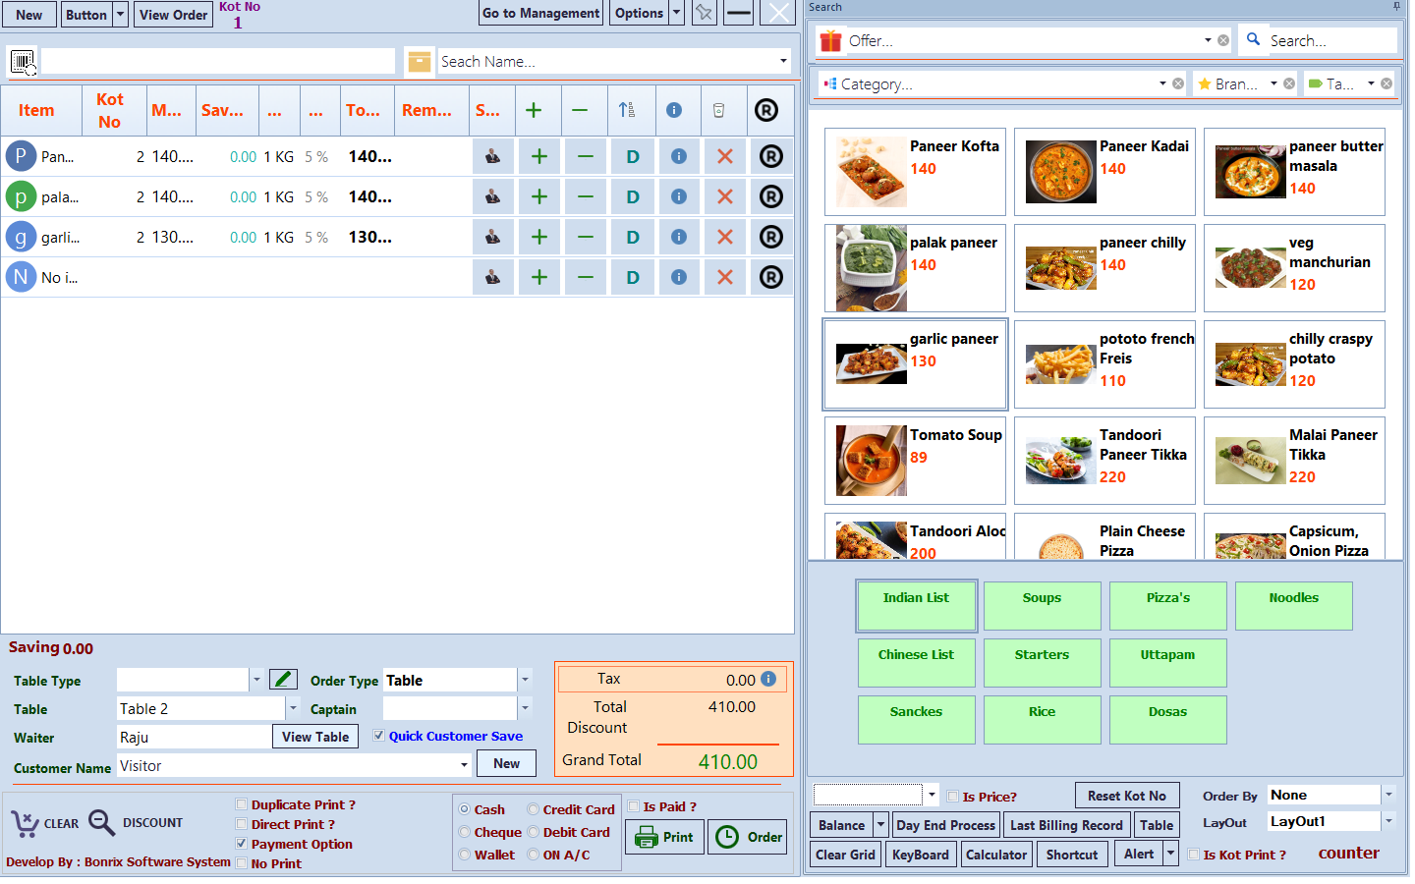The image size is (1415, 884).
Task: Click the CLEAR cart icon
Action: click(25, 823)
